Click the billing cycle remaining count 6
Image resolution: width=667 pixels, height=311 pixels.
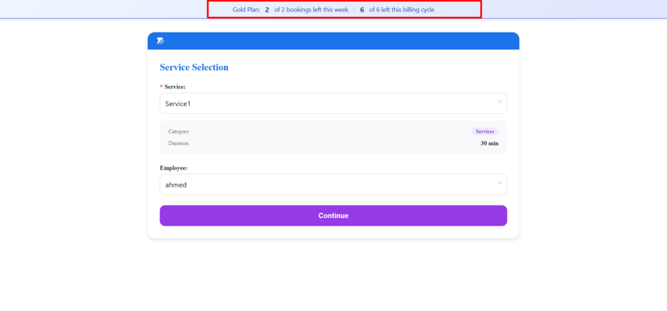point(362,10)
